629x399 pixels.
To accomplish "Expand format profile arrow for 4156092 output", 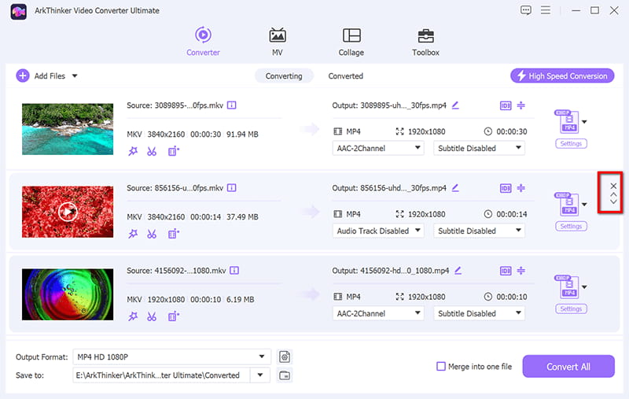I will pyautogui.click(x=584, y=287).
